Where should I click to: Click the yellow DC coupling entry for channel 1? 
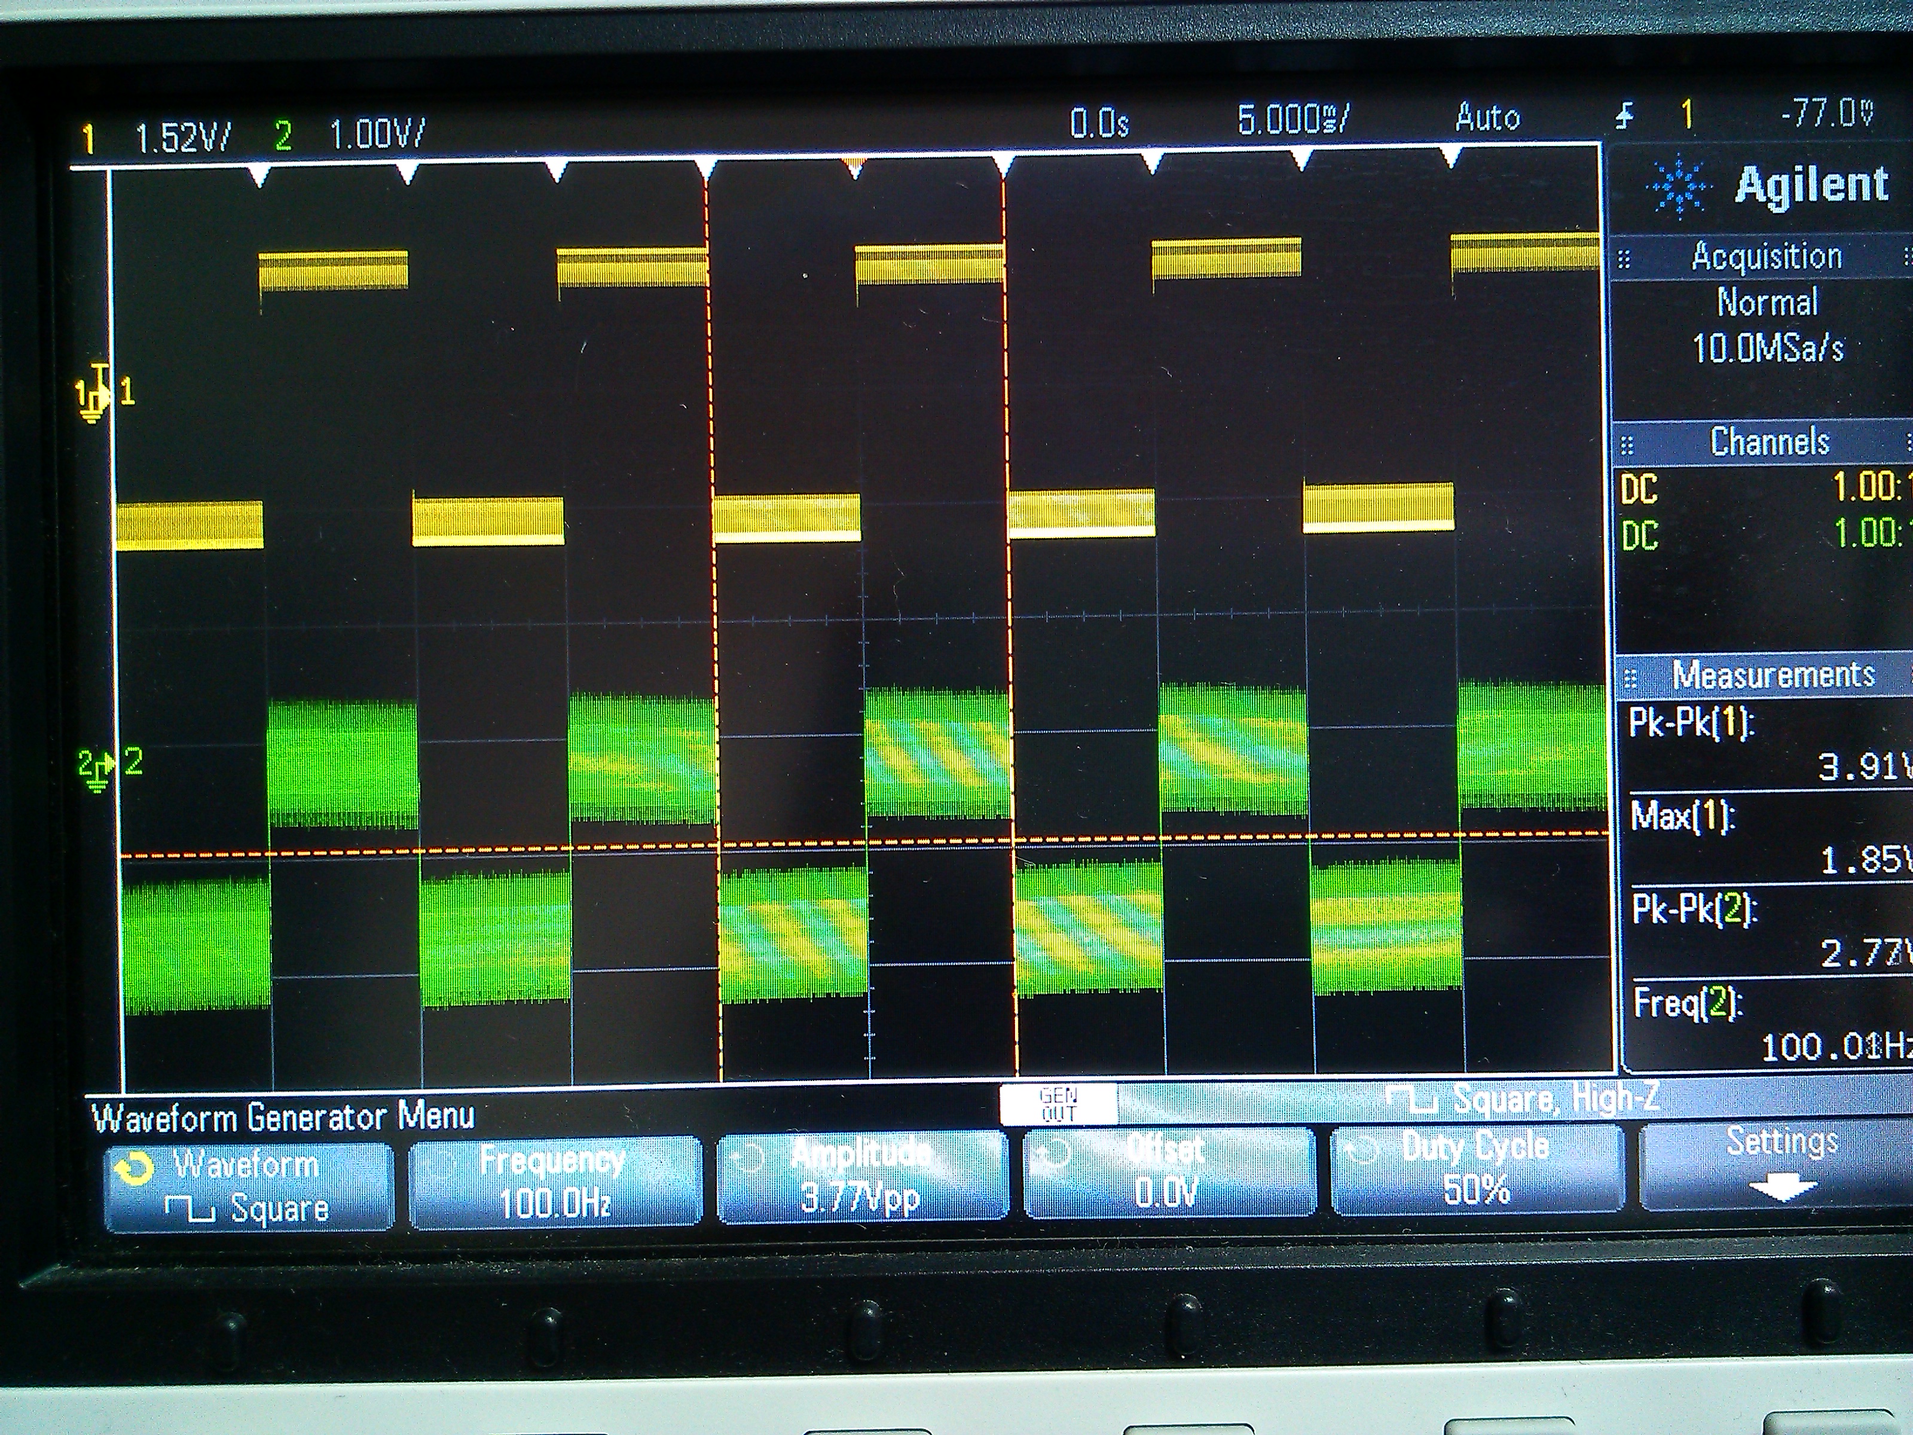1639,490
